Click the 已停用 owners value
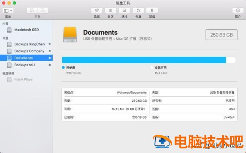 pyautogui.click(x=230, y=101)
